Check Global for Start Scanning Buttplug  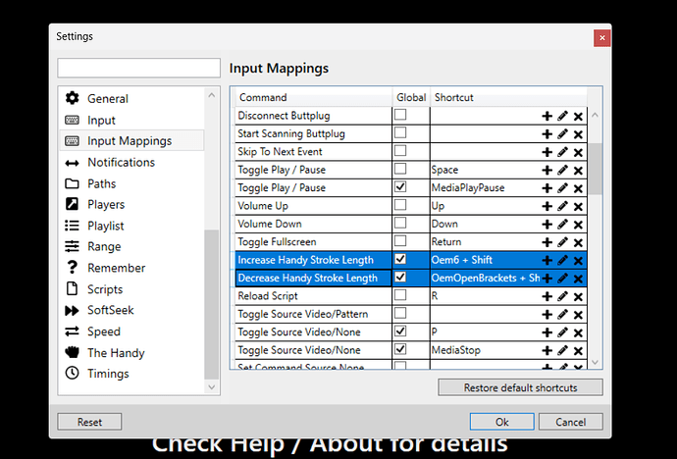point(400,132)
